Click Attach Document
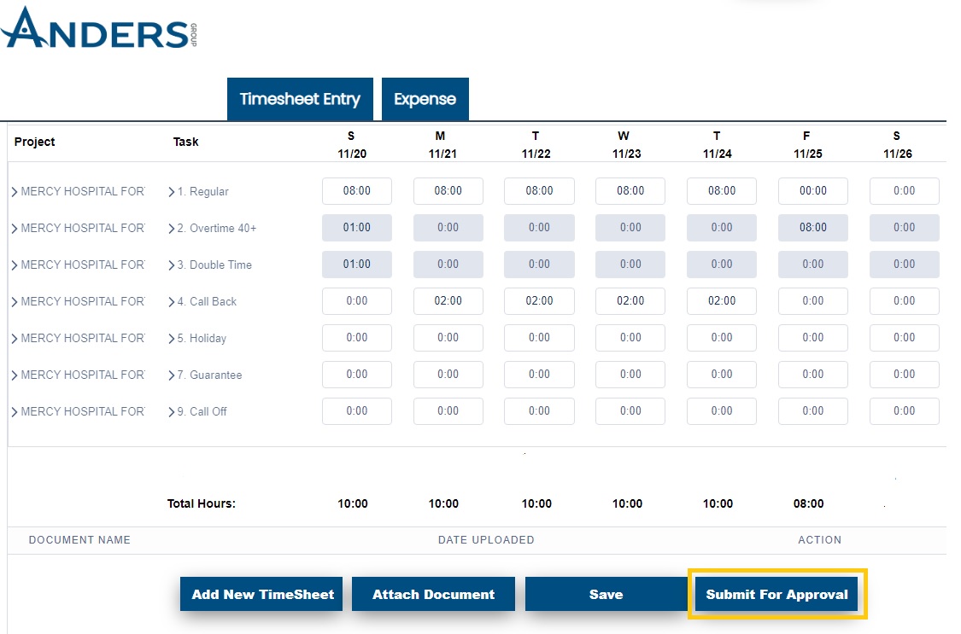The image size is (961, 634). (433, 594)
